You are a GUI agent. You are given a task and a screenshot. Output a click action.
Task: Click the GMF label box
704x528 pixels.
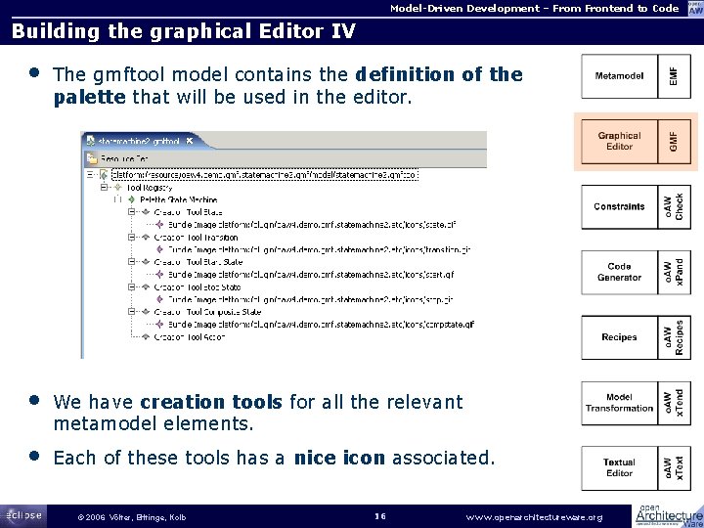[674, 142]
